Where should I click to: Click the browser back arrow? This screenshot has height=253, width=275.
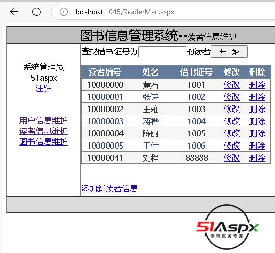pos(14,12)
